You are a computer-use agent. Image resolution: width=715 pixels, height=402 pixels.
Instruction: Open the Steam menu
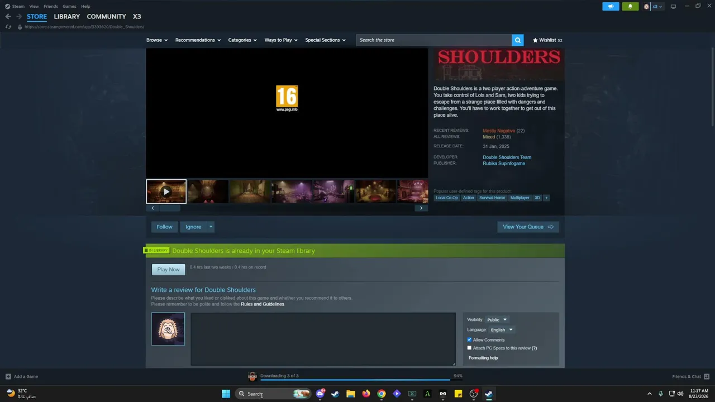pos(18,7)
